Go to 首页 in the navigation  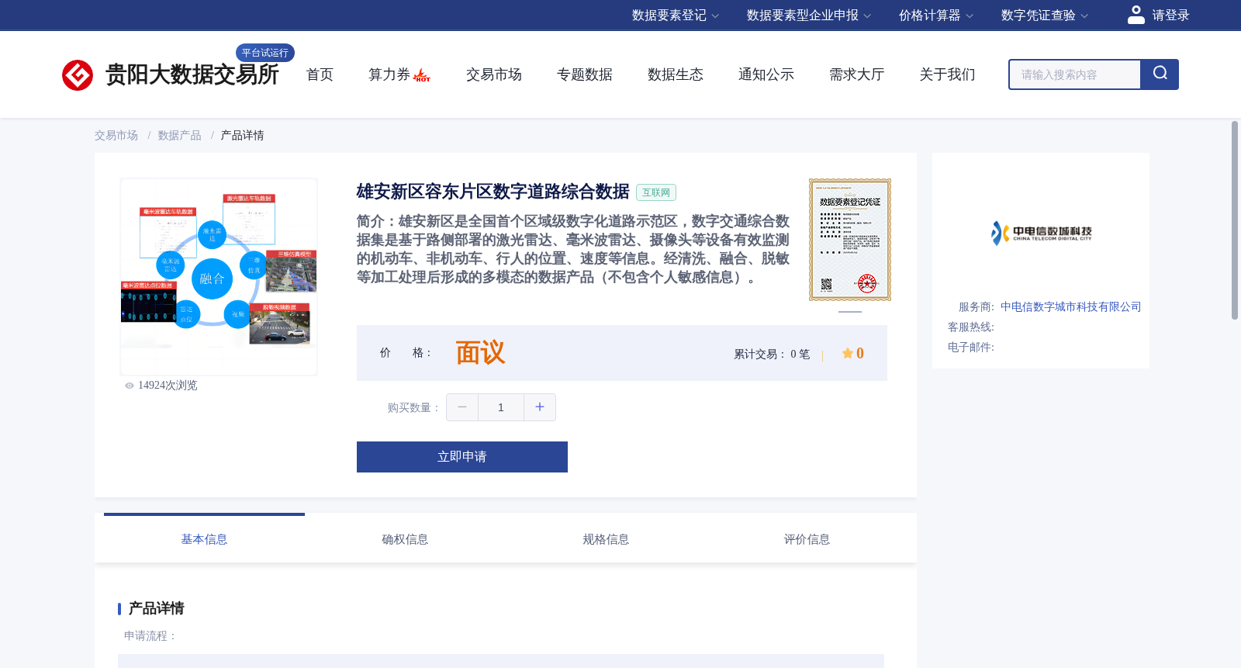320,74
